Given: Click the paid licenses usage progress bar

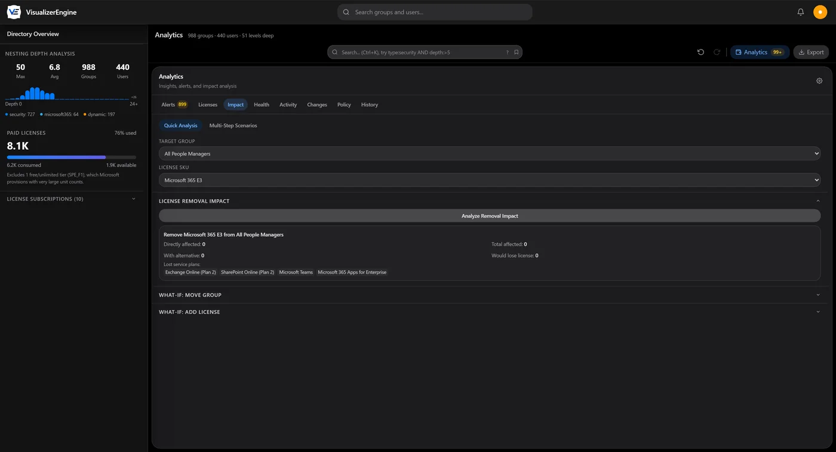Looking at the screenshot, I should pos(72,157).
